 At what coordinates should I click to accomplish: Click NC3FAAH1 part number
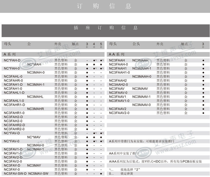pos(118,68)
